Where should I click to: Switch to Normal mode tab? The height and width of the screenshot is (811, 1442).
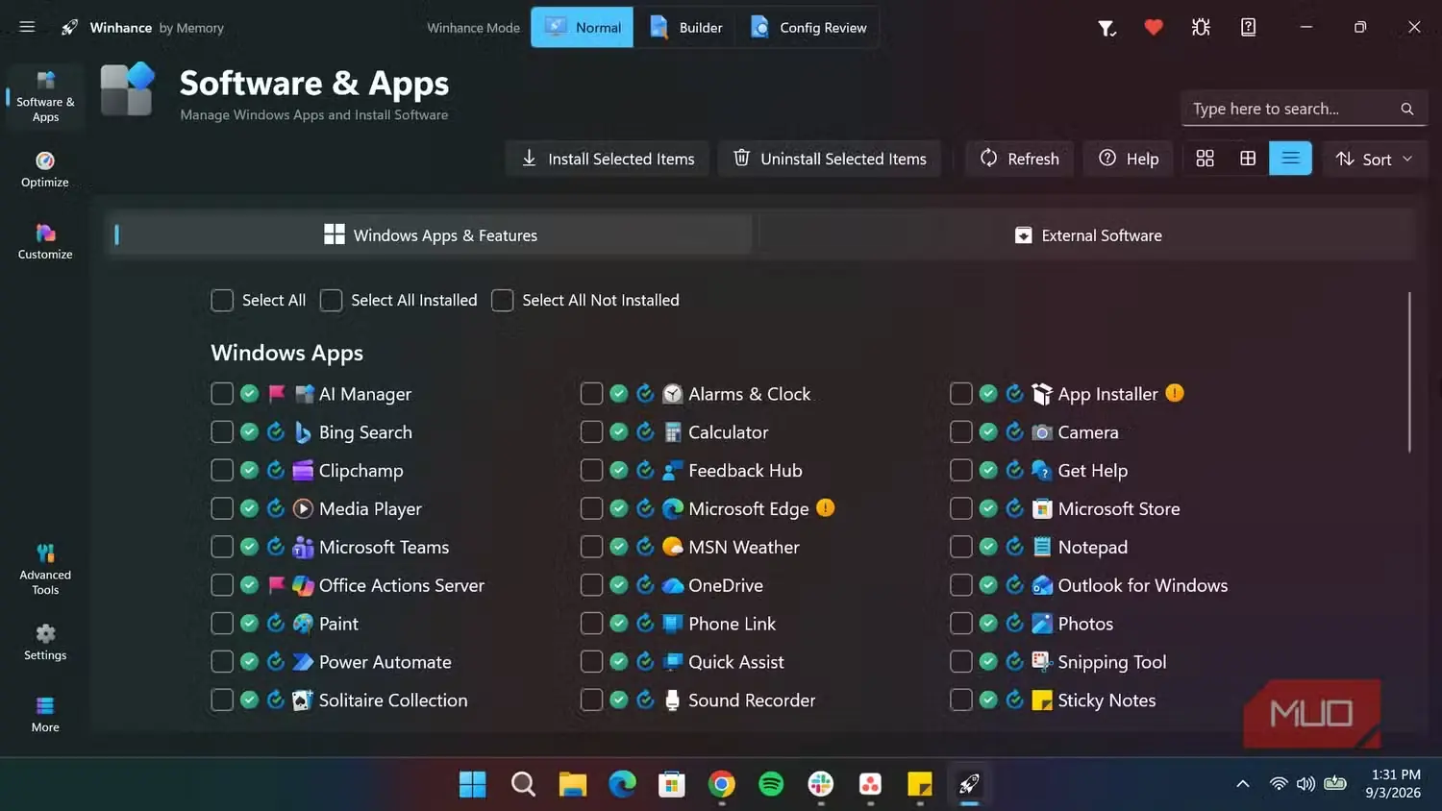coord(583,28)
